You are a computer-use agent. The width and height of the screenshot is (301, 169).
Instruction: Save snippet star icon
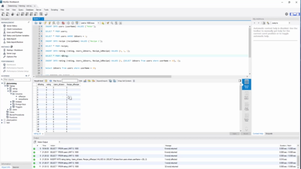tap(103, 23)
